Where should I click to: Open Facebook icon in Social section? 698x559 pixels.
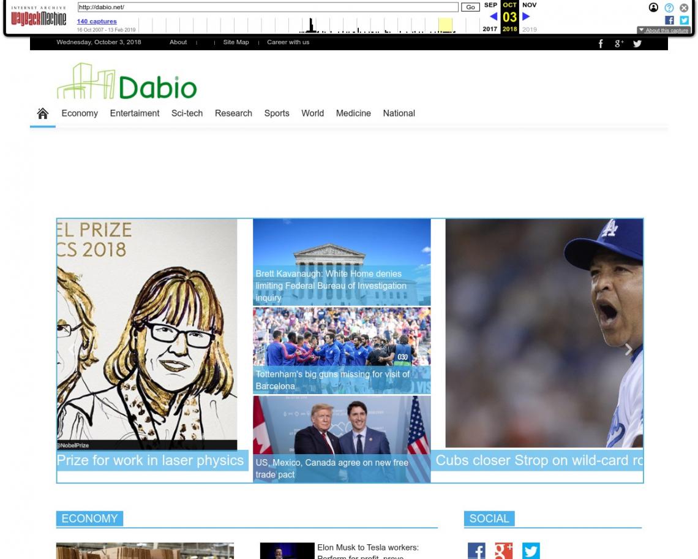[477, 550]
